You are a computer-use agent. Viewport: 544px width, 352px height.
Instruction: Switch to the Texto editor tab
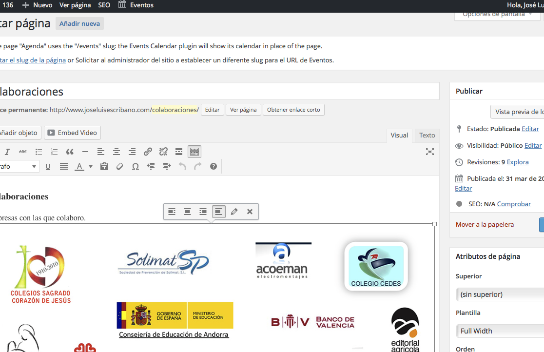point(427,136)
